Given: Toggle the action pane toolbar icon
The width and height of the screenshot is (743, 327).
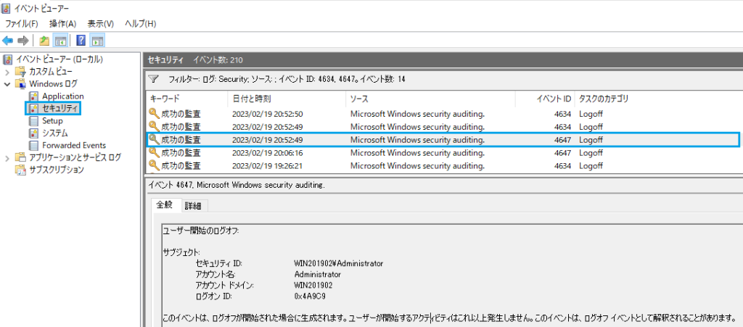Looking at the screenshot, I should coord(98,41).
